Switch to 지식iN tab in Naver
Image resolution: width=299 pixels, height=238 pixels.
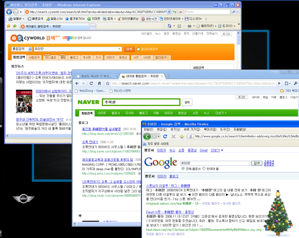tap(129, 113)
